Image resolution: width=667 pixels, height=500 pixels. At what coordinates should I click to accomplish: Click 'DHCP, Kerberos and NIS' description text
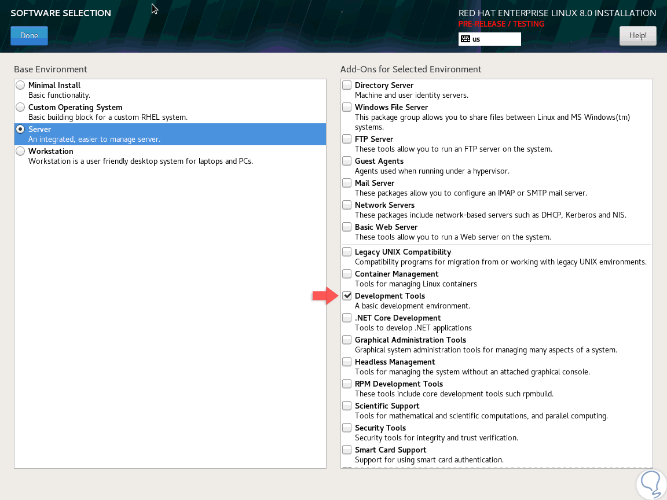(583, 215)
